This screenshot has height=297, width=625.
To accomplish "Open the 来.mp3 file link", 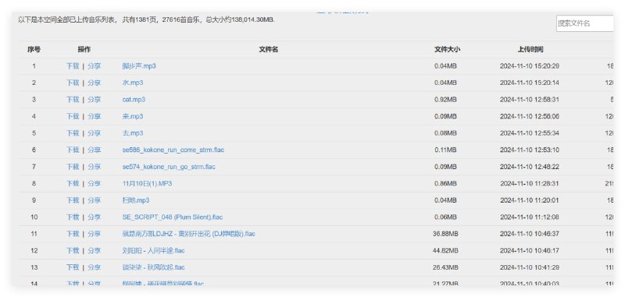I will (133, 116).
